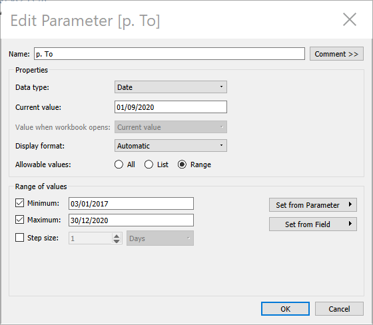Click the Current value date field
The width and height of the screenshot is (373, 325).
click(x=171, y=107)
